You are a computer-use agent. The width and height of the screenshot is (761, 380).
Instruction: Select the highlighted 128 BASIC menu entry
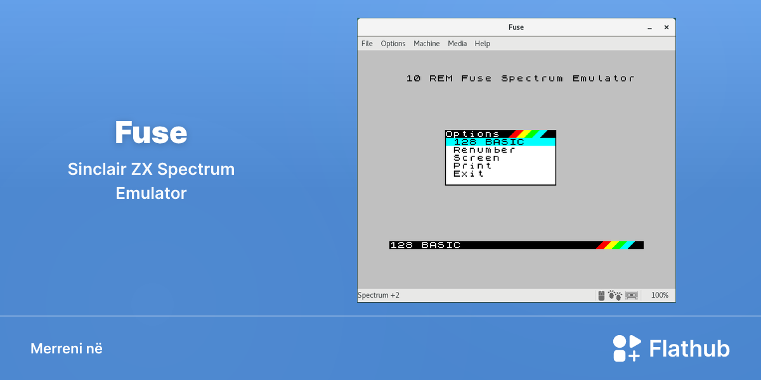500,142
